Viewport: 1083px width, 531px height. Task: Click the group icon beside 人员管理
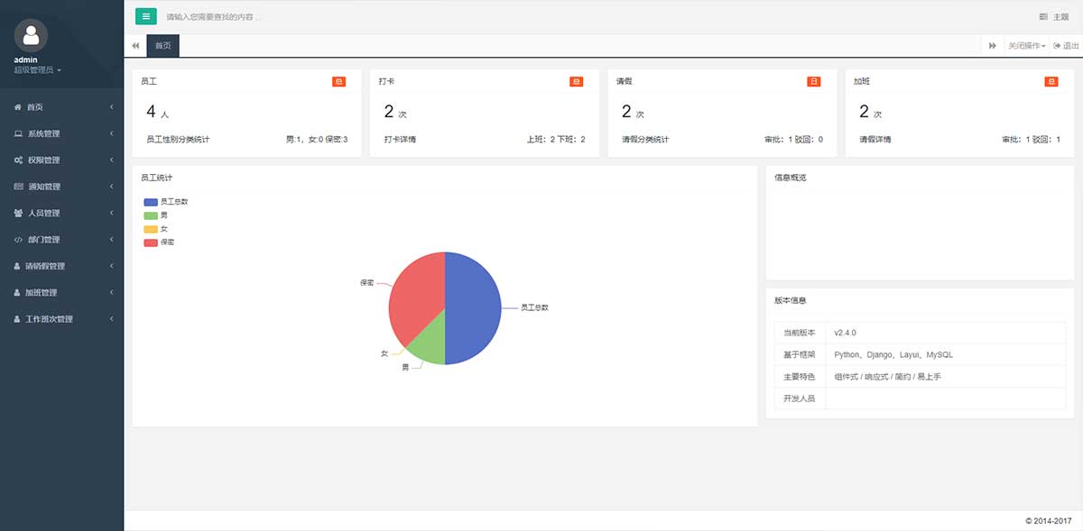coord(18,214)
